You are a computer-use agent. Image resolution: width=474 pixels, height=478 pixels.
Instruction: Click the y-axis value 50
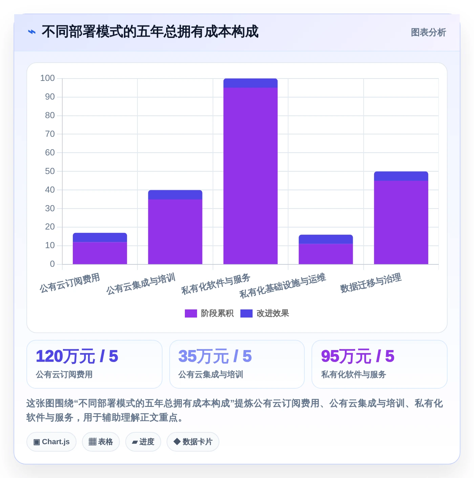50,171
